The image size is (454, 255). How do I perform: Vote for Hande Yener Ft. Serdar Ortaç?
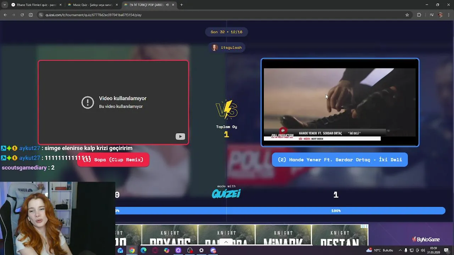(340, 160)
